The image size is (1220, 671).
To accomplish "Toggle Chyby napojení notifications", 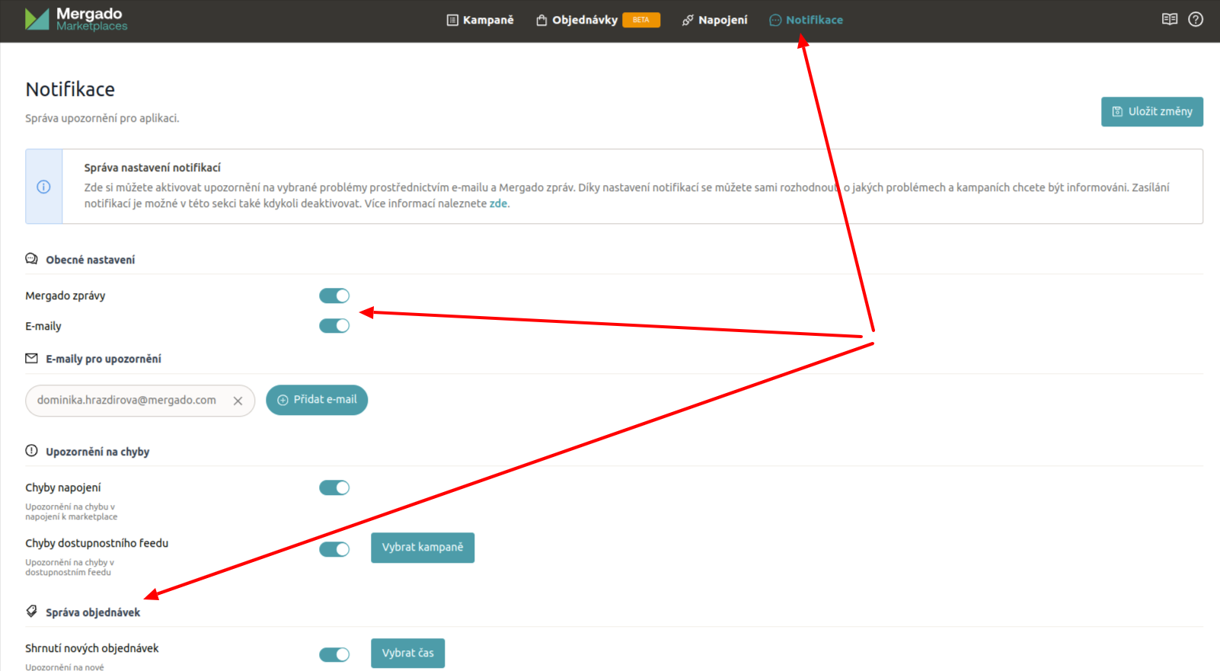I will (334, 487).
